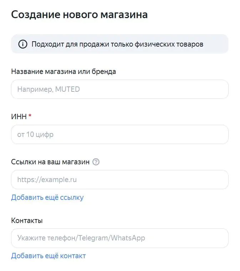Click the 'ИНН' field label
Image resolution: width=240 pixels, height=271 pixels.
(x=19, y=117)
